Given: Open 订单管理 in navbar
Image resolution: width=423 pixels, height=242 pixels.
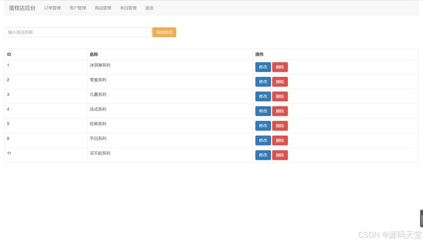Looking at the screenshot, I should (x=53, y=8).
